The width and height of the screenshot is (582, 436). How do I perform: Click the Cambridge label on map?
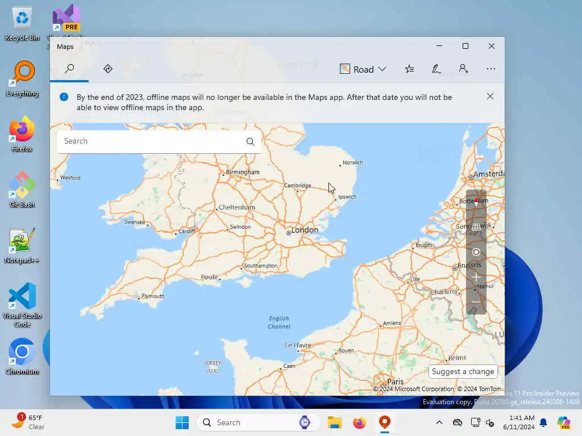pos(298,186)
